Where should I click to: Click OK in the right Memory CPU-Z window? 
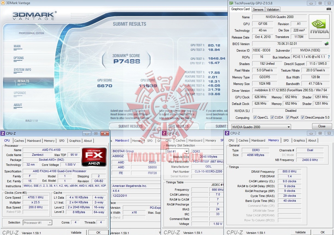pos(323,232)
